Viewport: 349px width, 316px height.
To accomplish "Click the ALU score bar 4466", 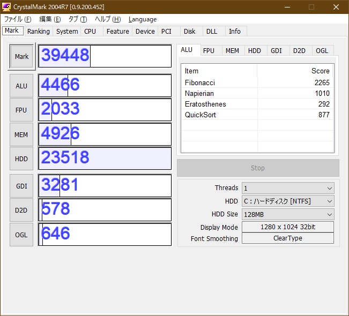I will pyautogui.click(x=105, y=86).
